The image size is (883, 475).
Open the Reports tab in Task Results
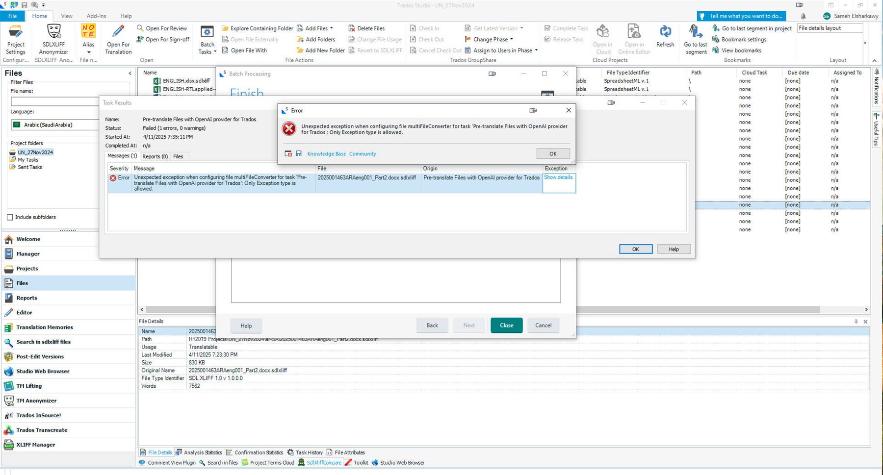point(155,156)
